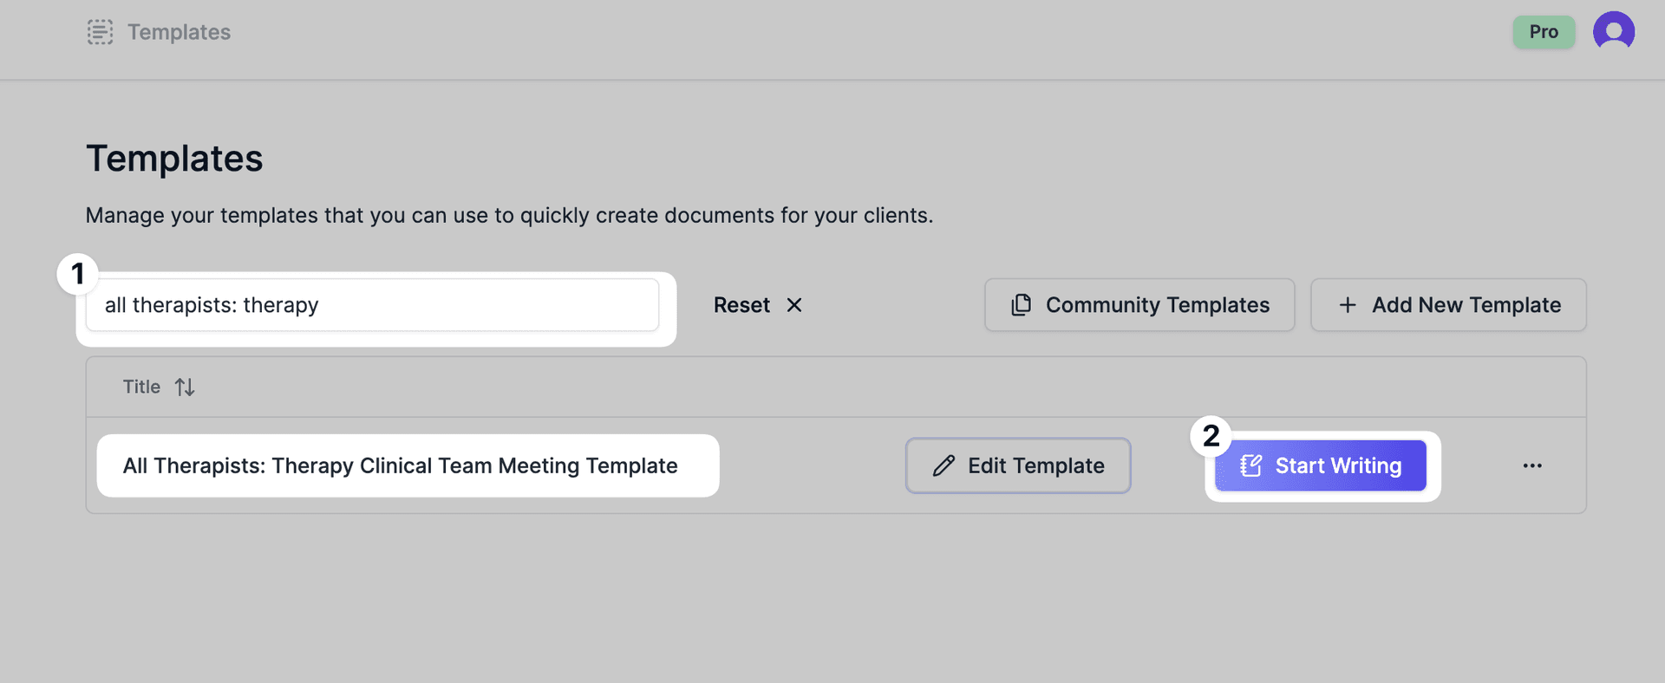Open the Templates breadcrumb link
This screenshot has width=1665, height=683.
179,32
